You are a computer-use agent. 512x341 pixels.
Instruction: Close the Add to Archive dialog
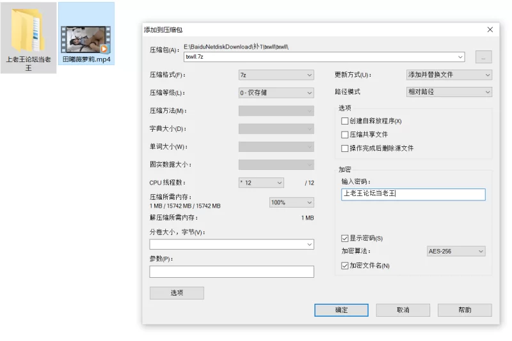(x=490, y=29)
